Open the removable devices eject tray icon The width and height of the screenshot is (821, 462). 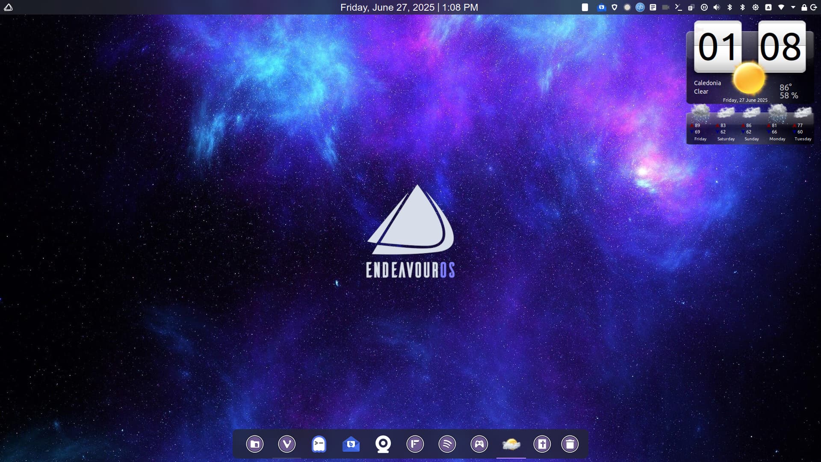point(768,7)
